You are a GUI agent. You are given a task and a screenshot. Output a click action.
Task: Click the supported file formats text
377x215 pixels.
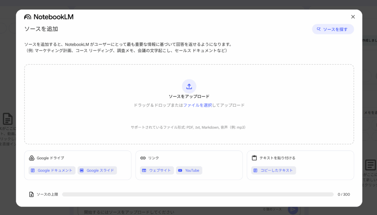(x=189, y=127)
